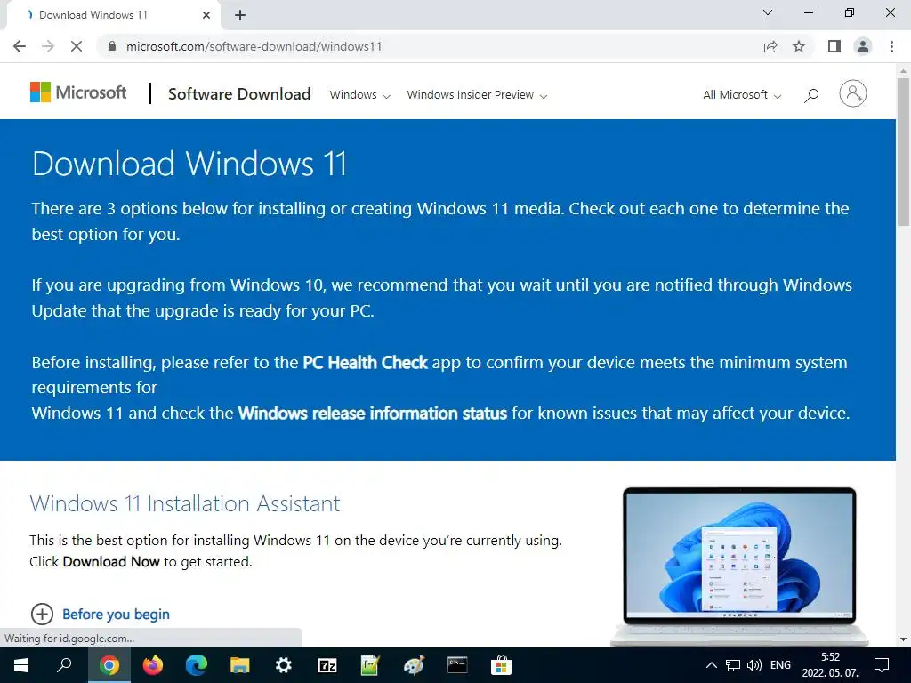This screenshot has height=683, width=911.
Task: Share this page via the share icon
Action: (770, 46)
